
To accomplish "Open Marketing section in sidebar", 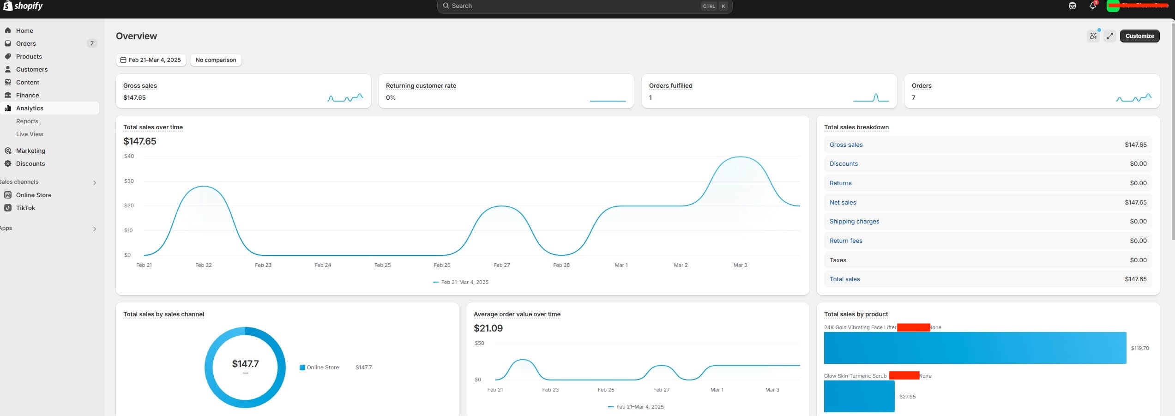I will point(30,151).
